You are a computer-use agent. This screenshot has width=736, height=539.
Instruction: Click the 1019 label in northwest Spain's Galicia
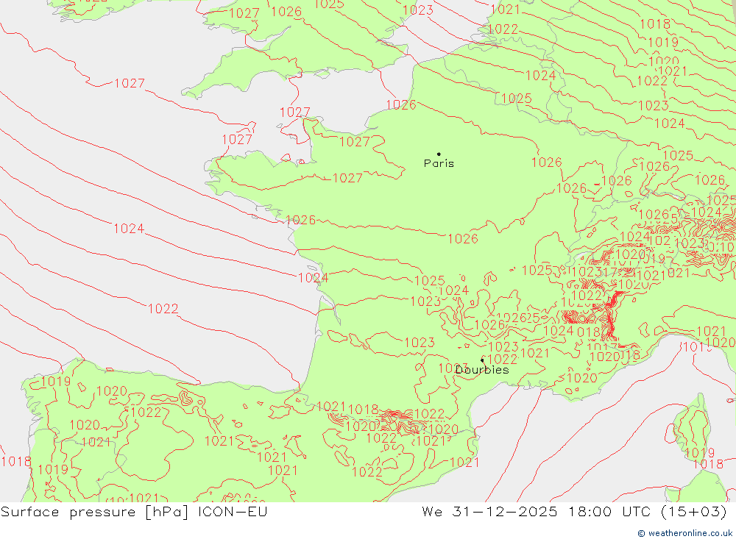(x=56, y=382)
